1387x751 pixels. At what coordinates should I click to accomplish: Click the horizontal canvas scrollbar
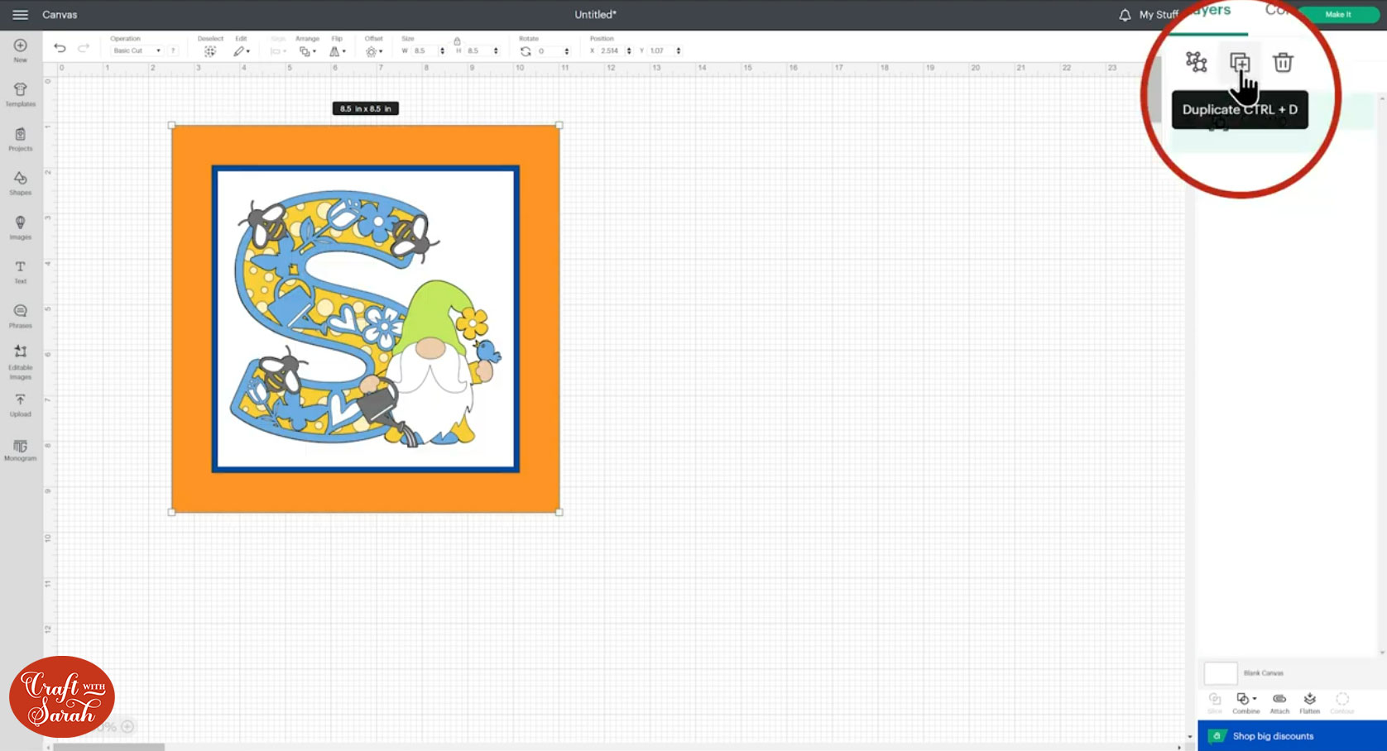pos(108,747)
